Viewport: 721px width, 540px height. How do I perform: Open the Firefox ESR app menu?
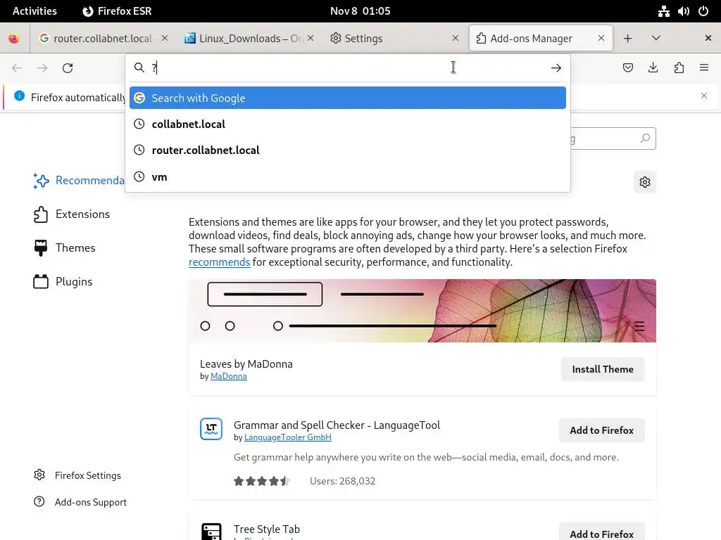coord(117,11)
